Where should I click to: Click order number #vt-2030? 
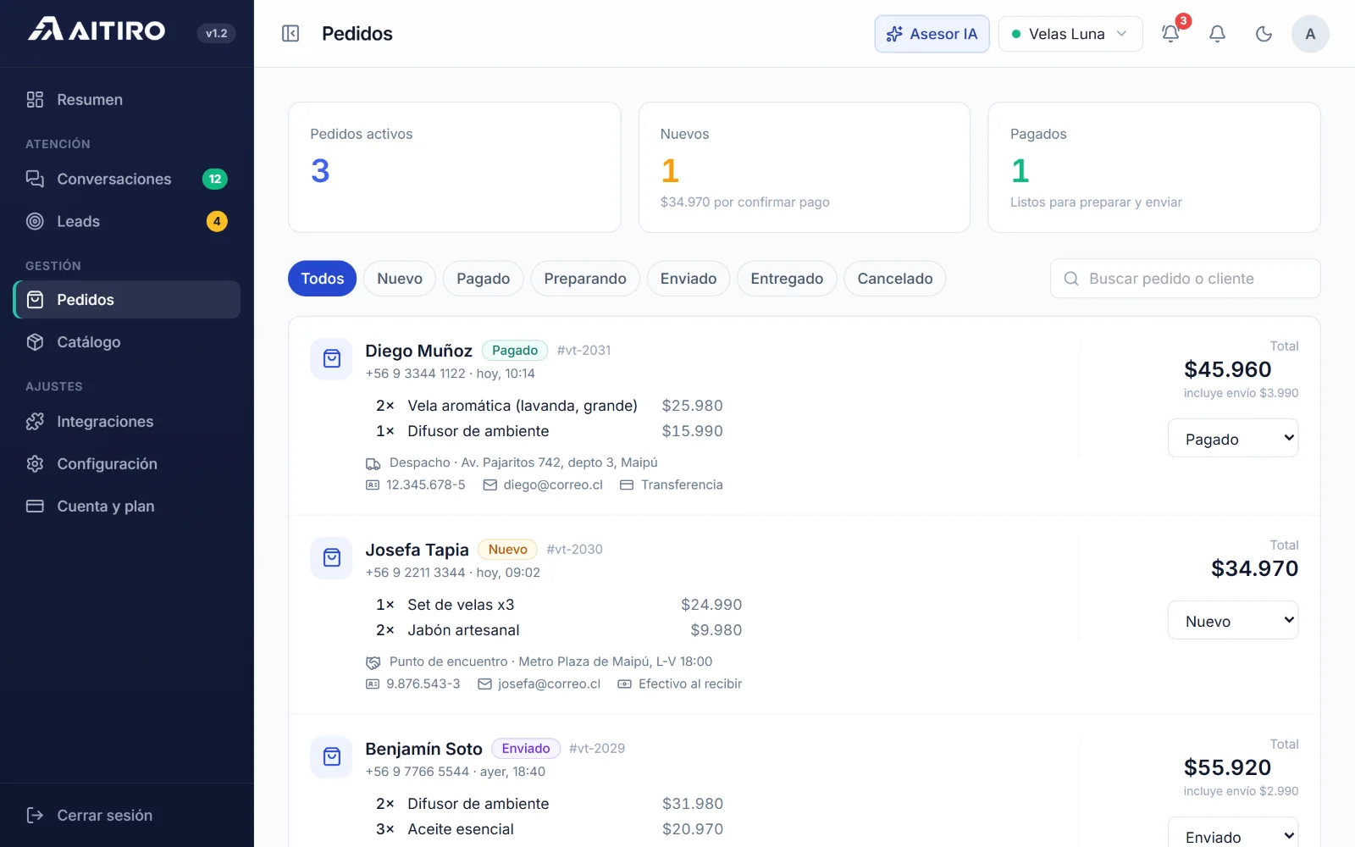(574, 550)
